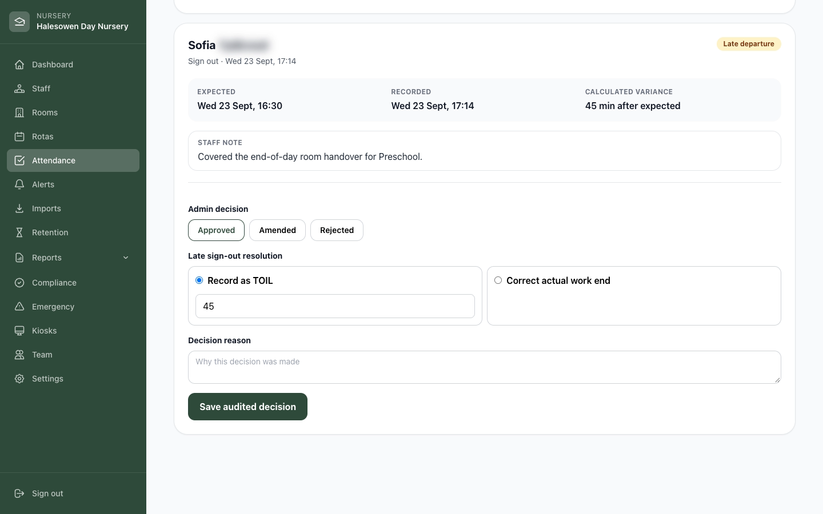The width and height of the screenshot is (823, 514).
Task: Click the staff note about Preschool handover
Action: 310,156
